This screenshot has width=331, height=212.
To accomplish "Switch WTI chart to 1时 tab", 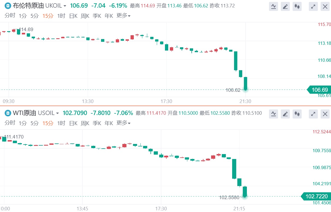I will pos(61,123).
